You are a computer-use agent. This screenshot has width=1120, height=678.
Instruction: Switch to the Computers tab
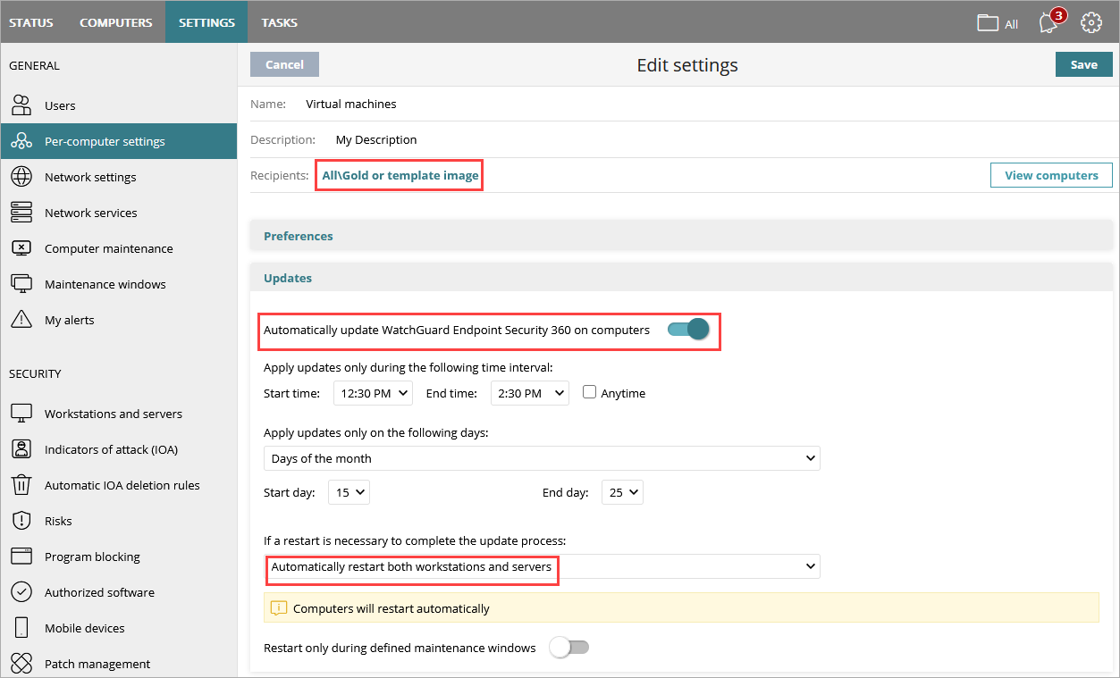(116, 22)
